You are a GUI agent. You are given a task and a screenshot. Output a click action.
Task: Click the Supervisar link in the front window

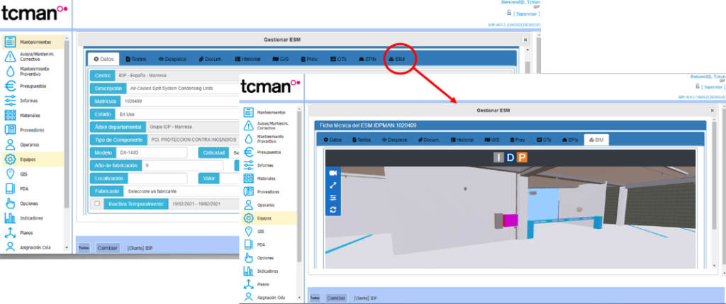point(710,87)
